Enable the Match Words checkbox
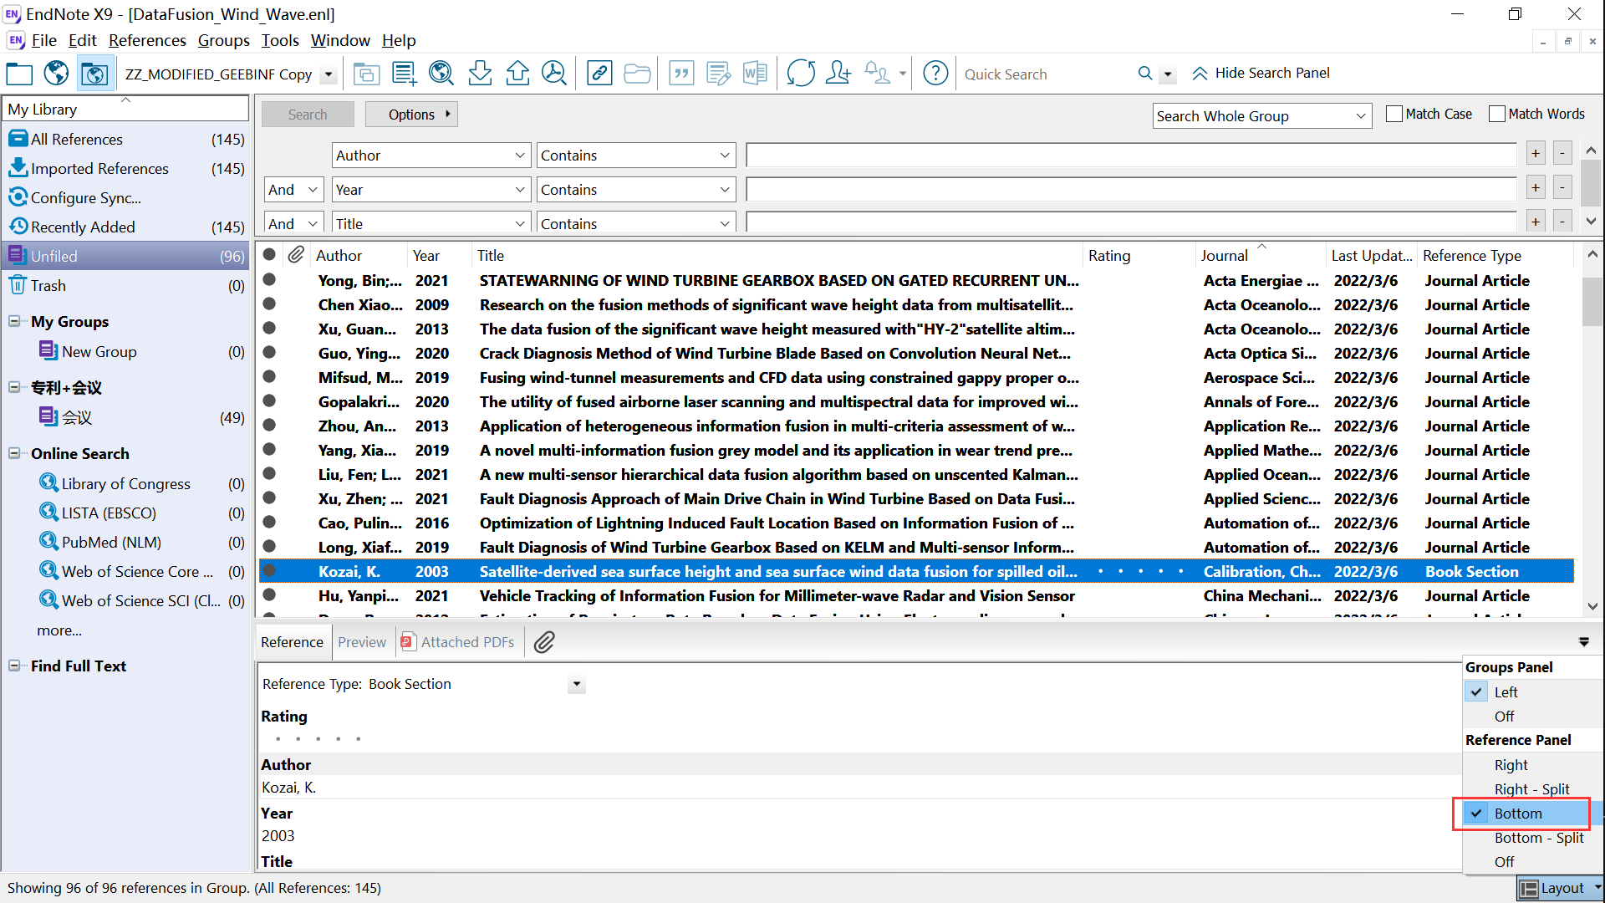Viewport: 1605px width, 903px height. click(1496, 114)
